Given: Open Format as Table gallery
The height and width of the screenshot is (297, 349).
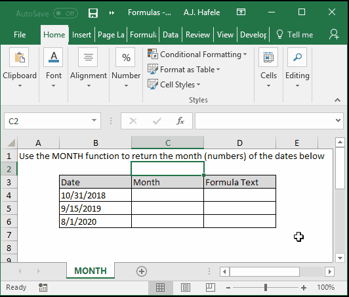Looking at the screenshot, I should 184,70.
